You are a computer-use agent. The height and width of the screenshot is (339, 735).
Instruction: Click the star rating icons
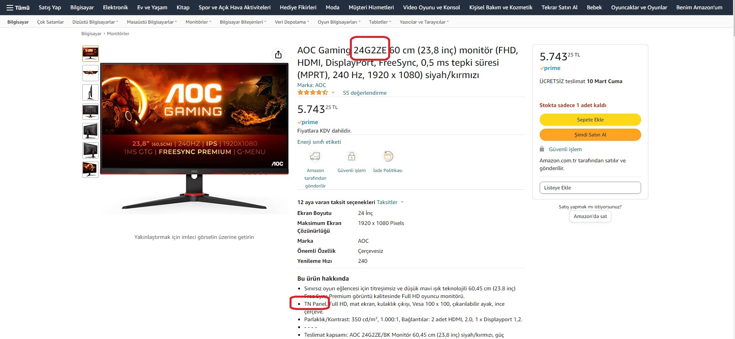click(312, 92)
